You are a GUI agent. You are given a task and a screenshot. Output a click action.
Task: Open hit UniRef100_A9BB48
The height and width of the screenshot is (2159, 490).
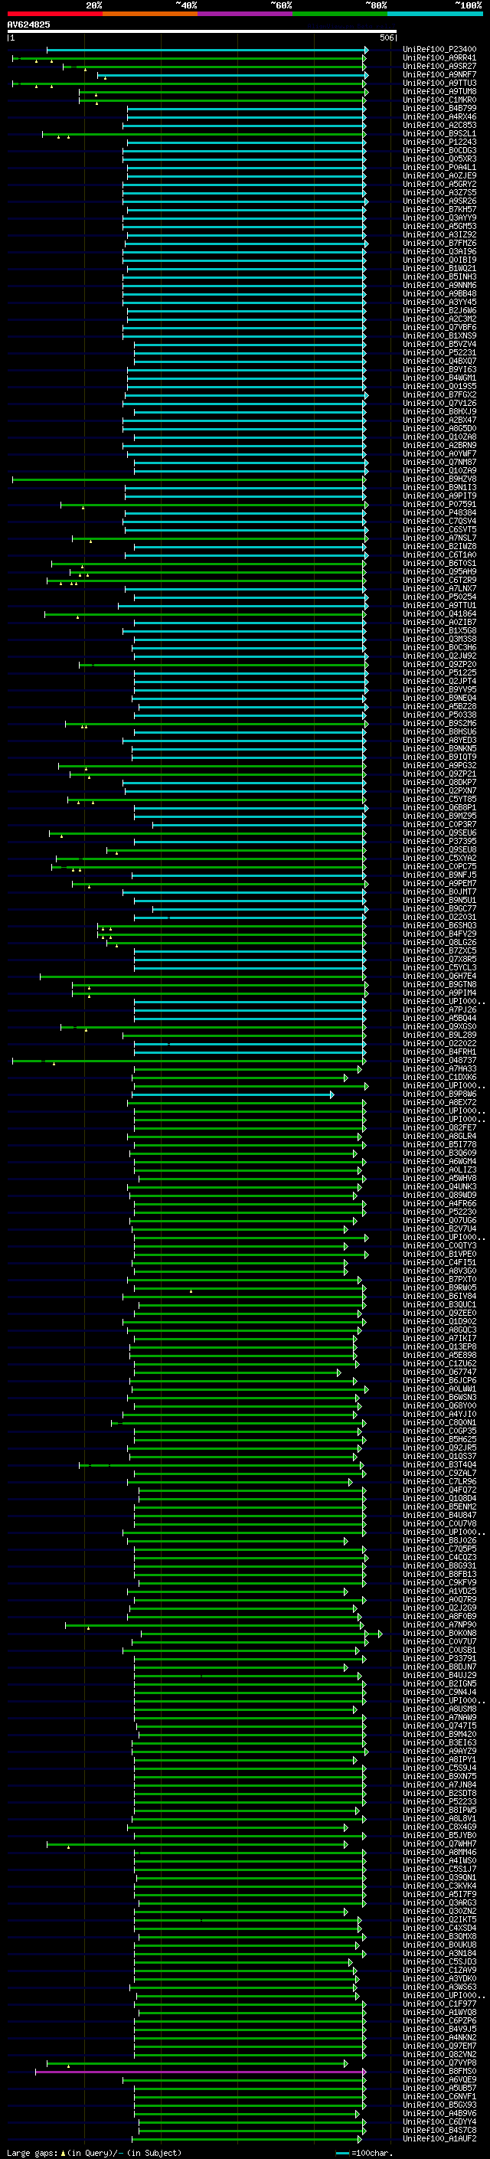(x=439, y=293)
